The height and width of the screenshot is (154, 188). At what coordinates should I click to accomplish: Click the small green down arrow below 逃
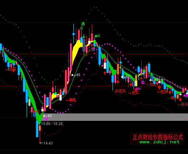click(81, 28)
